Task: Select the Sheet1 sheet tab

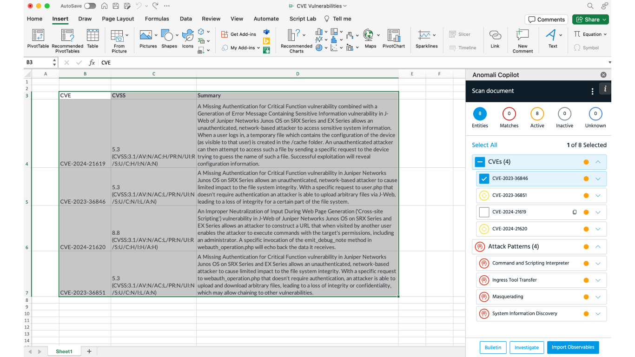Action: coord(64,351)
